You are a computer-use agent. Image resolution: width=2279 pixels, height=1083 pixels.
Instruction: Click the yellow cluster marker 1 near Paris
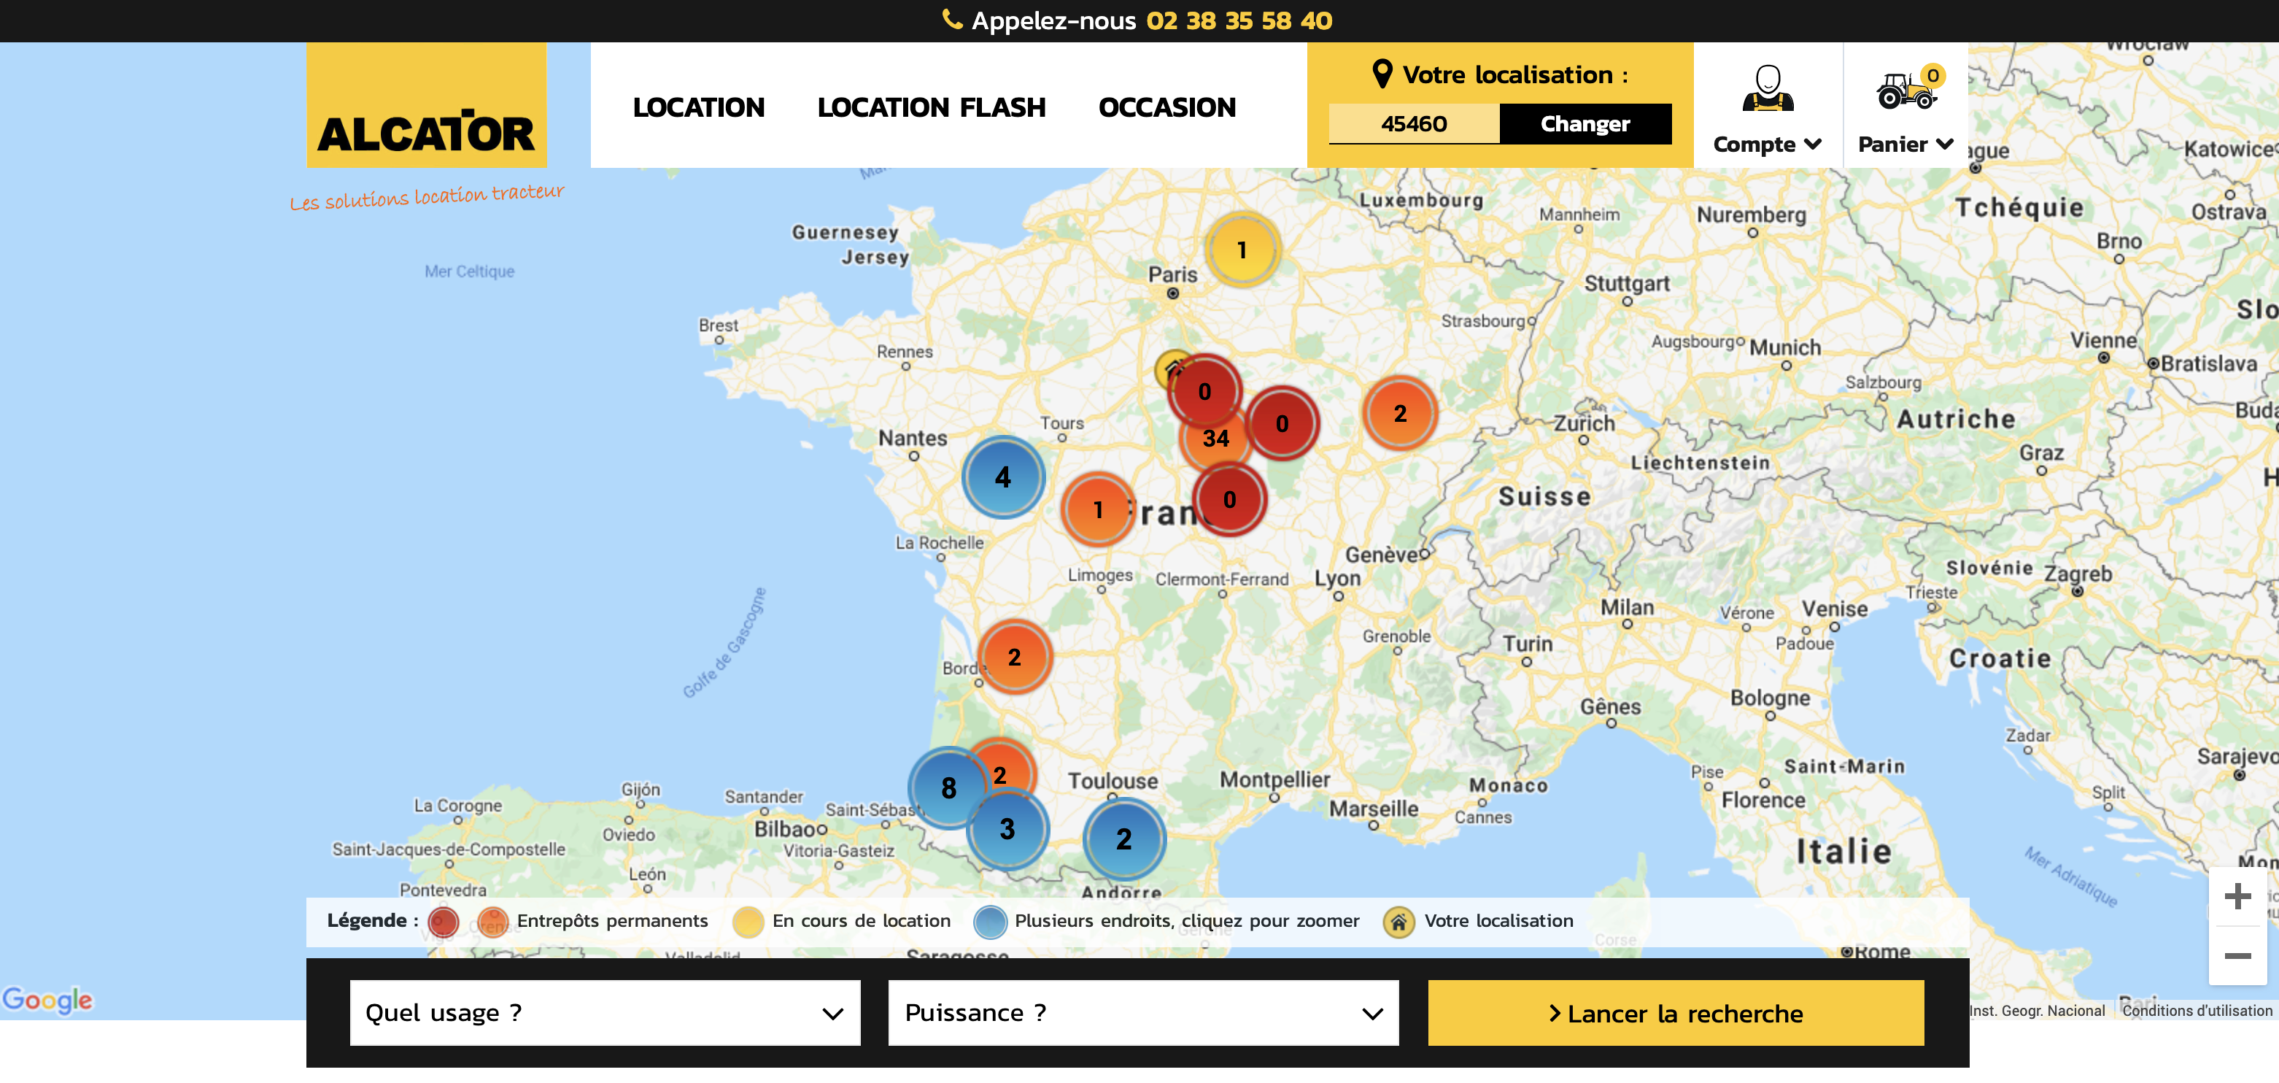pyautogui.click(x=1242, y=250)
